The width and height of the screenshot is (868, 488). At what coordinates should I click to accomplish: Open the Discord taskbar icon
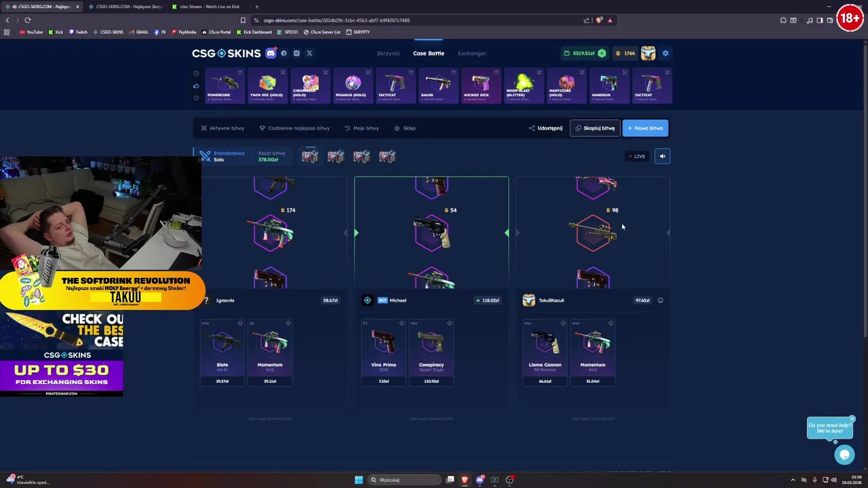(479, 480)
